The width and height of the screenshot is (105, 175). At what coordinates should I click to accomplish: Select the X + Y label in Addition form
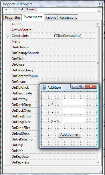point(55,121)
